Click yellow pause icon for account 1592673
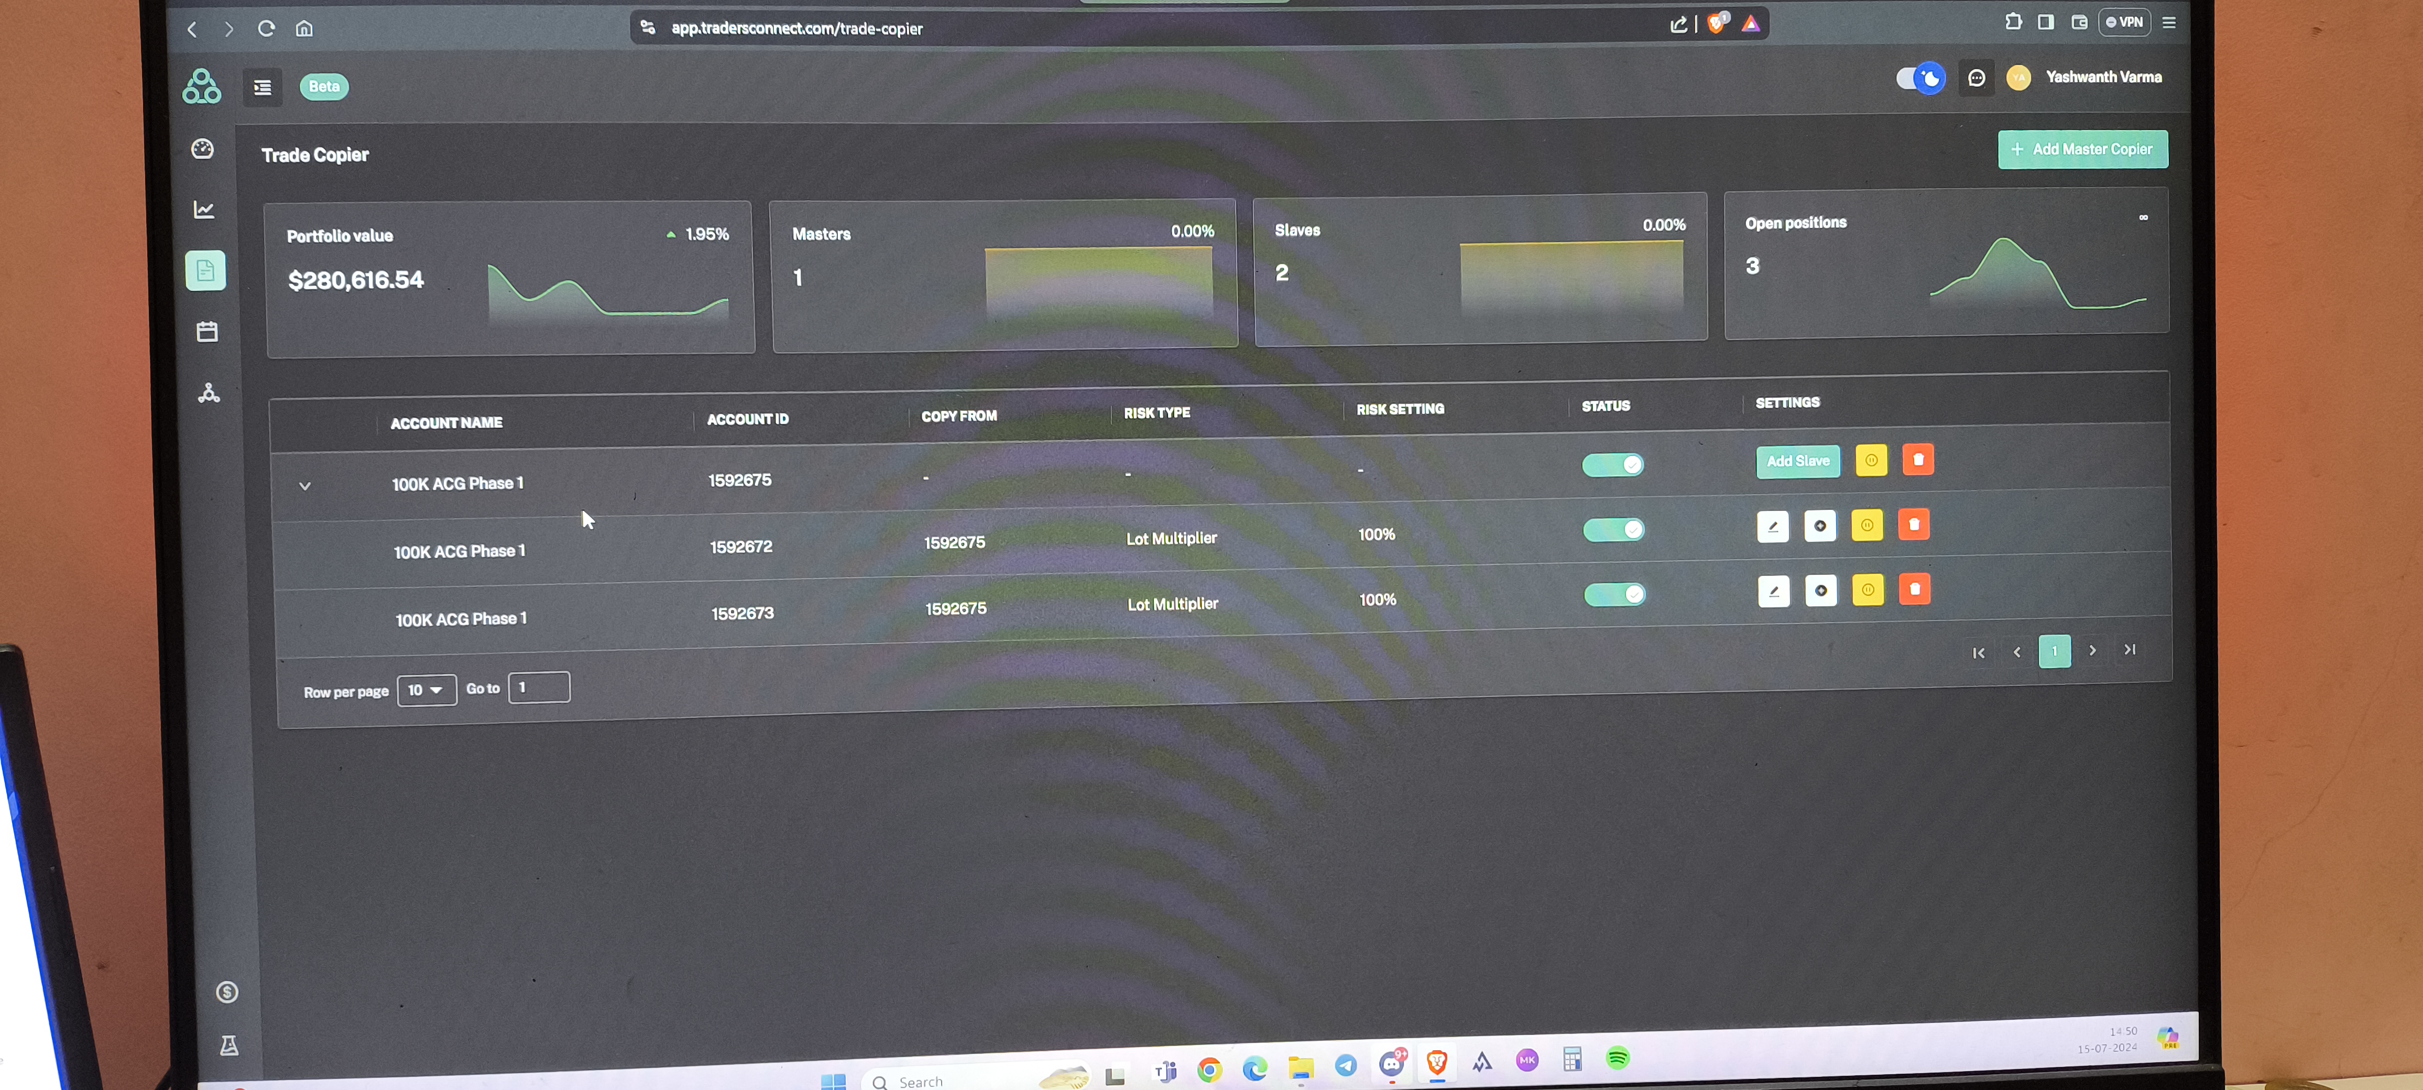2423x1090 pixels. point(1868,591)
